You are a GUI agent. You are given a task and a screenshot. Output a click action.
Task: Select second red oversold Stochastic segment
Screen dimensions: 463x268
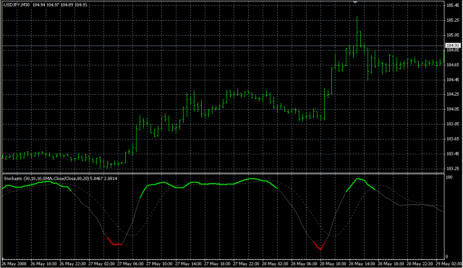tap(319, 246)
